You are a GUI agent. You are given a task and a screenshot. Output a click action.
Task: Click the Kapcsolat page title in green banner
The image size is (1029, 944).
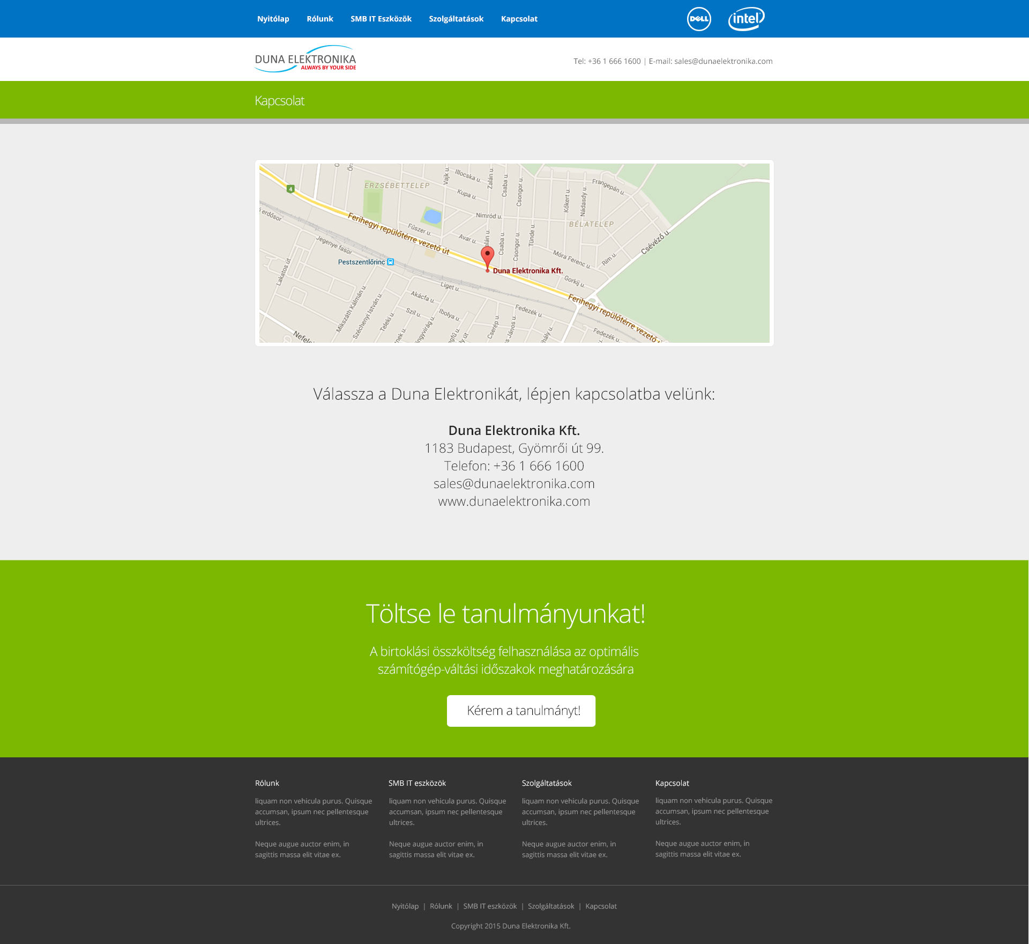click(279, 100)
